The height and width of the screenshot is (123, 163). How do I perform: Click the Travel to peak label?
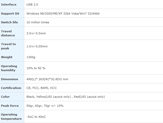8,46
